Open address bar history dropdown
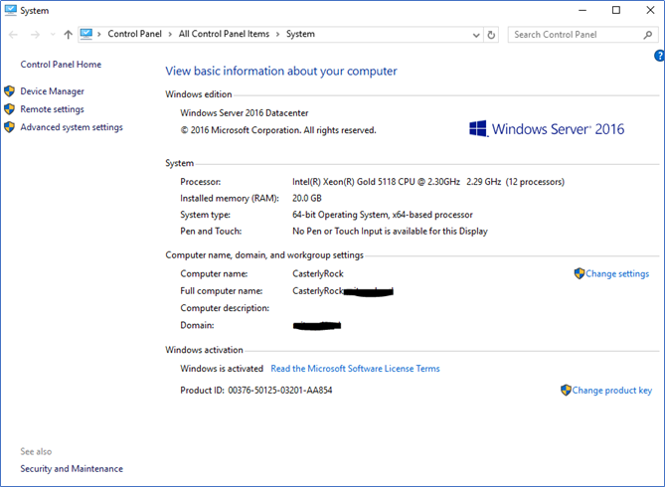Screen dimensions: 665x487 click(x=476, y=35)
